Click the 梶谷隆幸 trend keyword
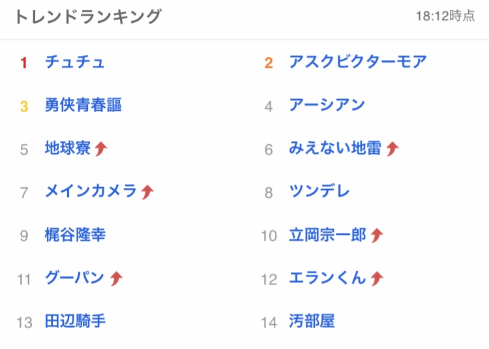 (75, 235)
